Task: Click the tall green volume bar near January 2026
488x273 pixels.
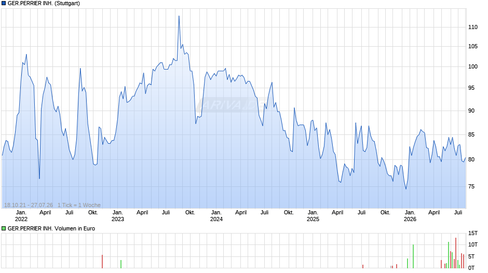Action: (413, 256)
